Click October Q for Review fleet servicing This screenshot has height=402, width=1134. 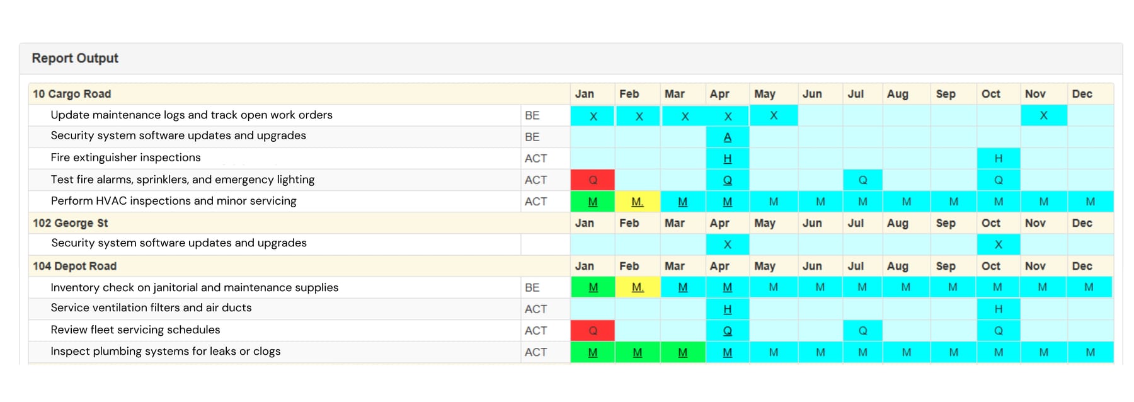tap(999, 331)
